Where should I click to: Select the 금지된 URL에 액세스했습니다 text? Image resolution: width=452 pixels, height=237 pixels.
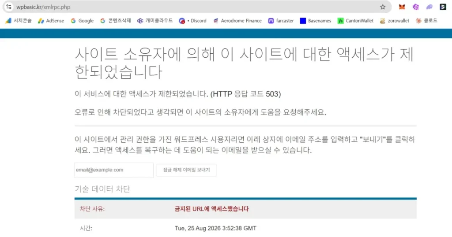click(211, 209)
